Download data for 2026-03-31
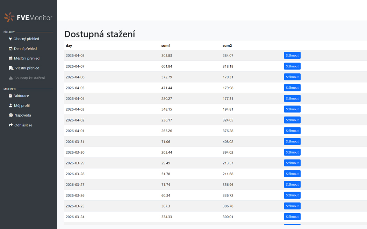 [292, 141]
